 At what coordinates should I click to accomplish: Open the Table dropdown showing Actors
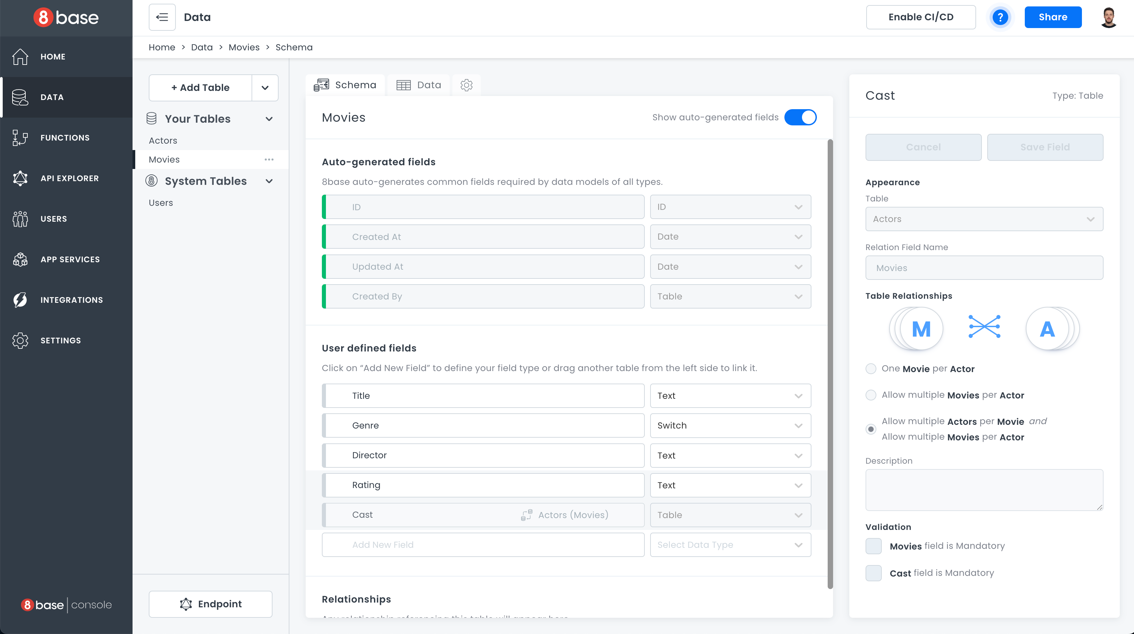click(984, 219)
